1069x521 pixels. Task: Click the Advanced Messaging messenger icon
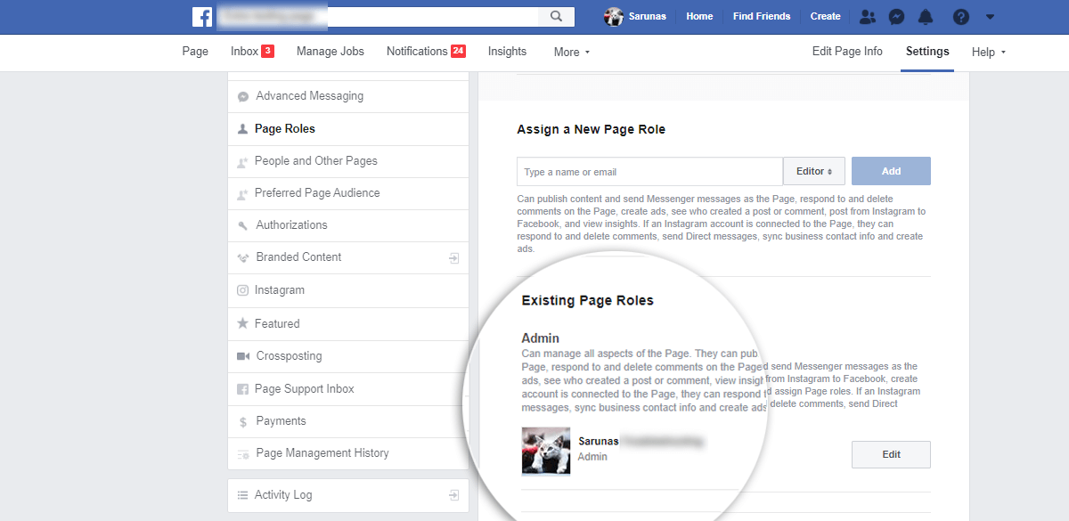pos(243,96)
